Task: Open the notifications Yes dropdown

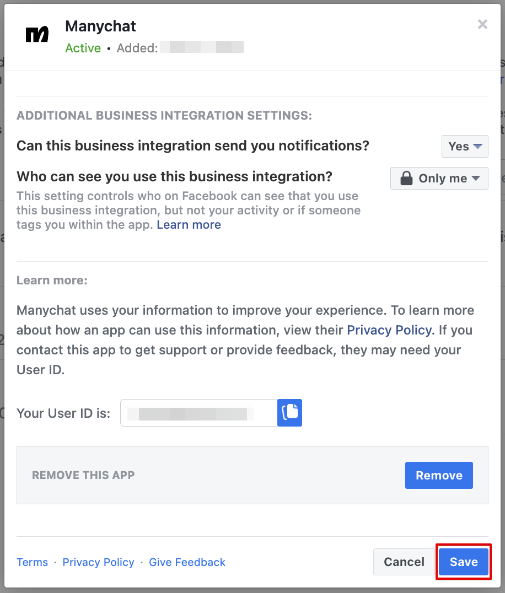Action: [x=465, y=146]
